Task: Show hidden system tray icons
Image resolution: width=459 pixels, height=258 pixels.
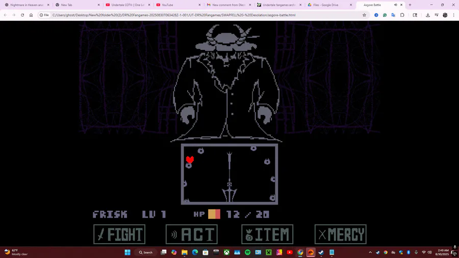Action: pos(370,252)
